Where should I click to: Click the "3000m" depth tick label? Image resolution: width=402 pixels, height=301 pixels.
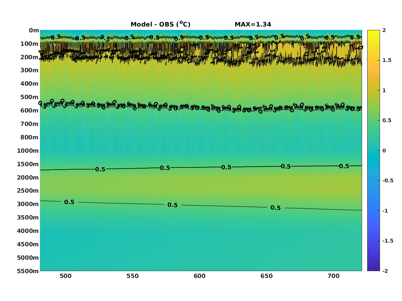tap(28, 204)
